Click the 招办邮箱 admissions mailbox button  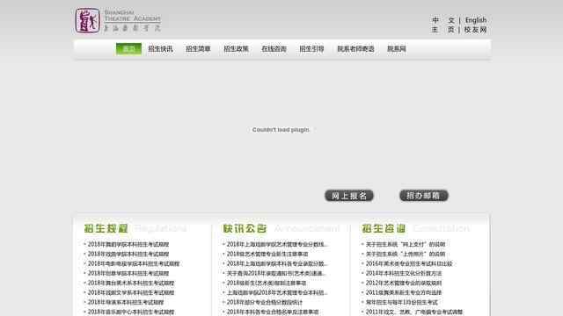point(424,196)
